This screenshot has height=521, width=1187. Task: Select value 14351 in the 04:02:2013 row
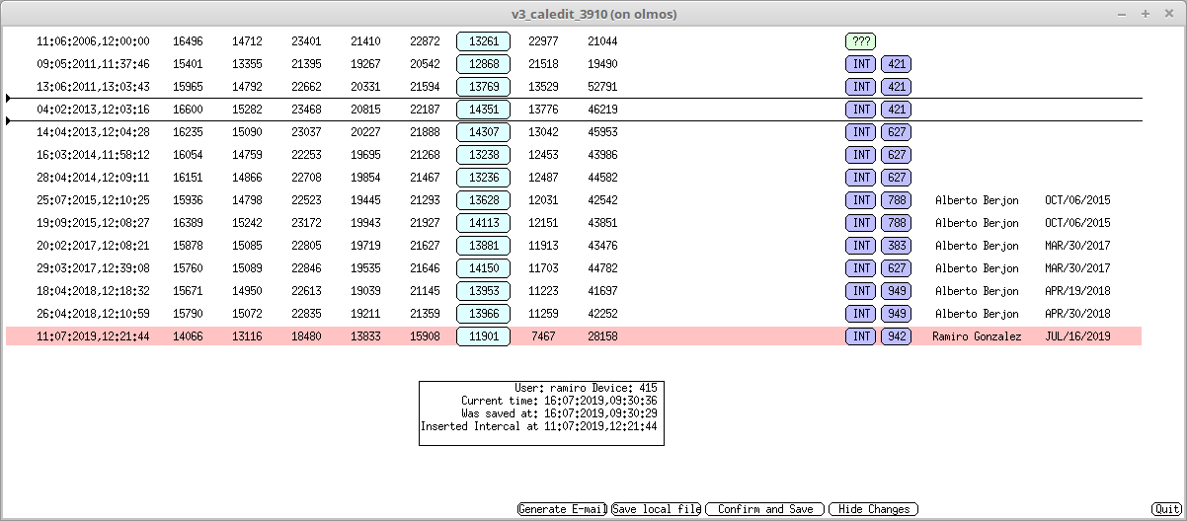[484, 110]
